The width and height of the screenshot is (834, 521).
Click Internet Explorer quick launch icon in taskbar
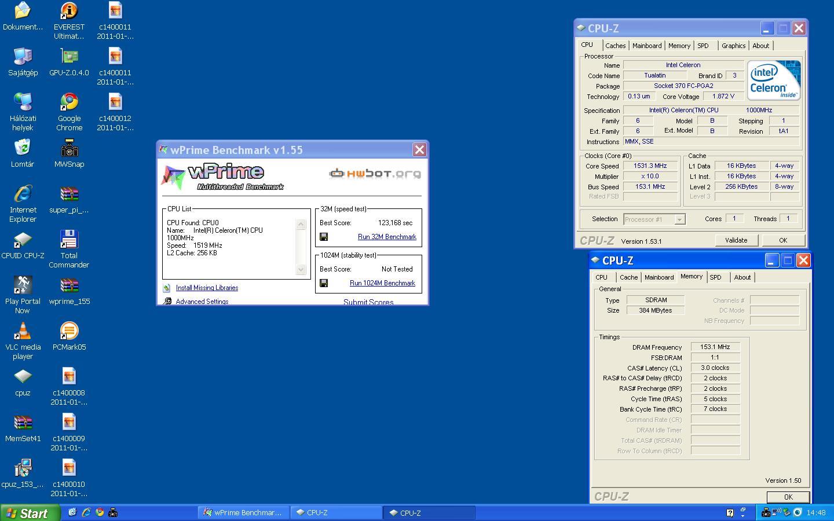point(86,512)
